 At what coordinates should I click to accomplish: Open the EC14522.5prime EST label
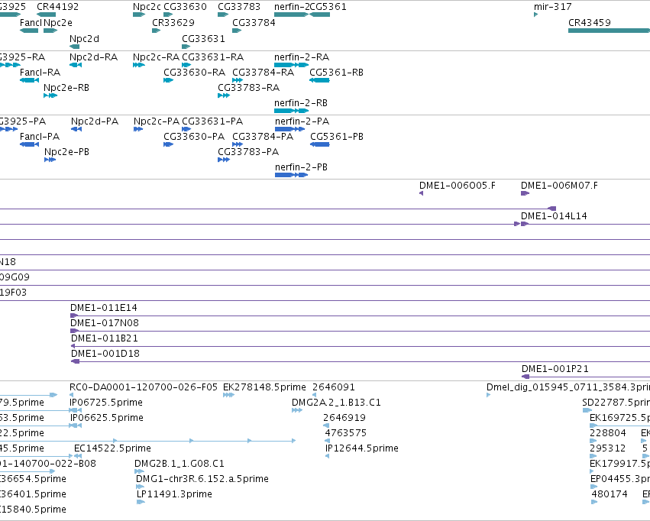112,448
